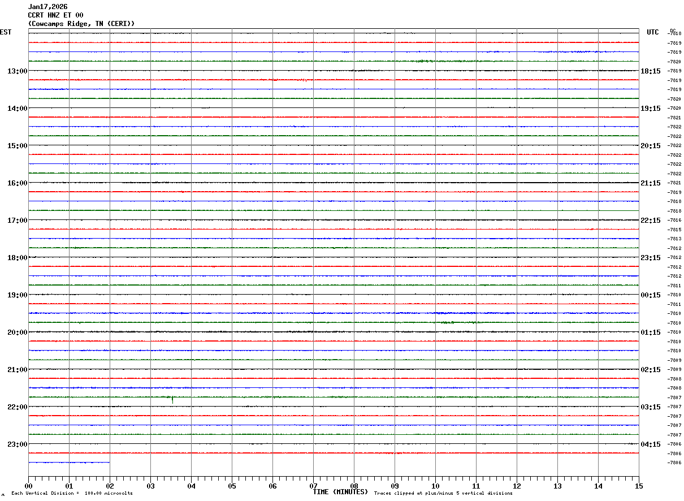Select the 23:00 EST row label
This screenshot has width=684, height=501.
point(17,444)
